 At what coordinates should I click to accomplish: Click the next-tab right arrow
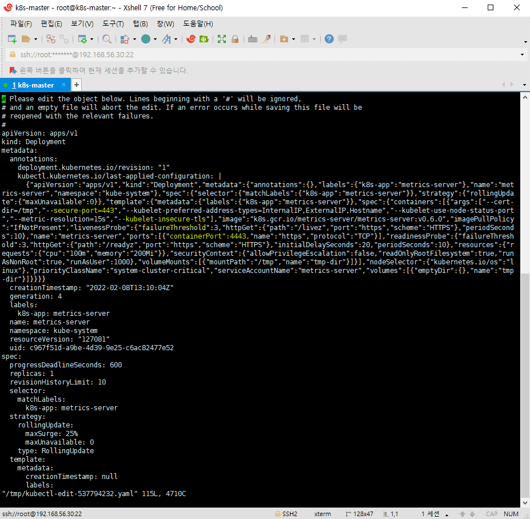(x=512, y=85)
